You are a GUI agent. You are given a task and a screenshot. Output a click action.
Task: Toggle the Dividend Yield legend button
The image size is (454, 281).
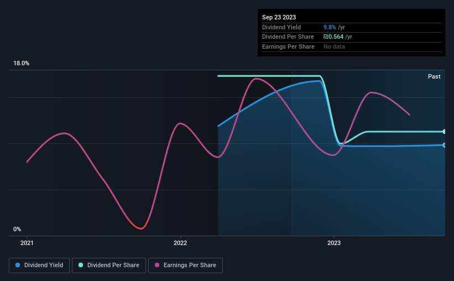[x=39, y=265]
